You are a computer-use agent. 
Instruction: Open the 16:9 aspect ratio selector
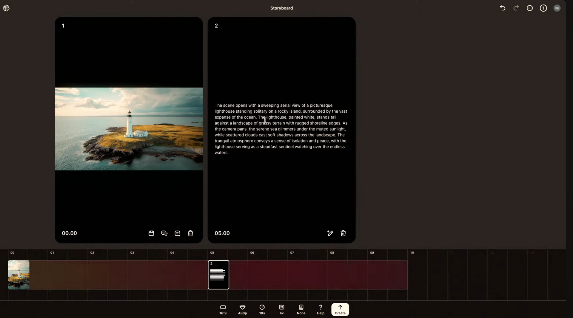tap(223, 310)
